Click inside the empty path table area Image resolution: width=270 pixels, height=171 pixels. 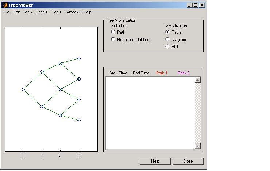point(150,113)
